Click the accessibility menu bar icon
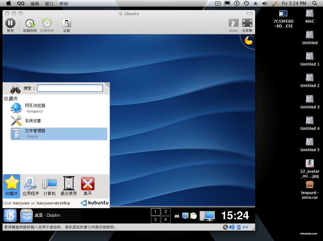 (237, 3)
